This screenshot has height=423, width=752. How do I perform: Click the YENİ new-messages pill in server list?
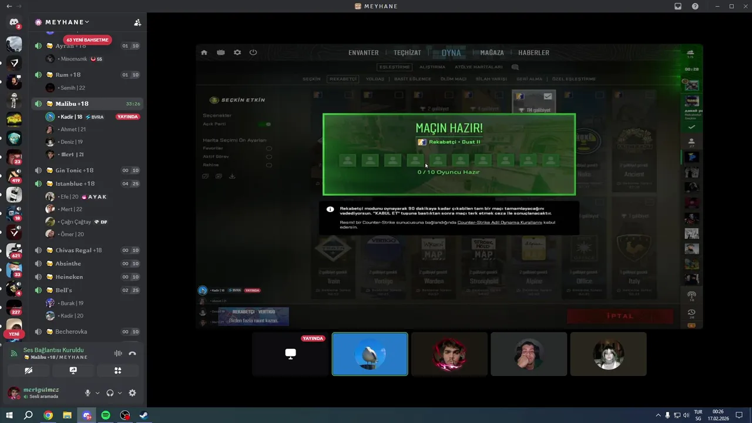tap(14, 334)
